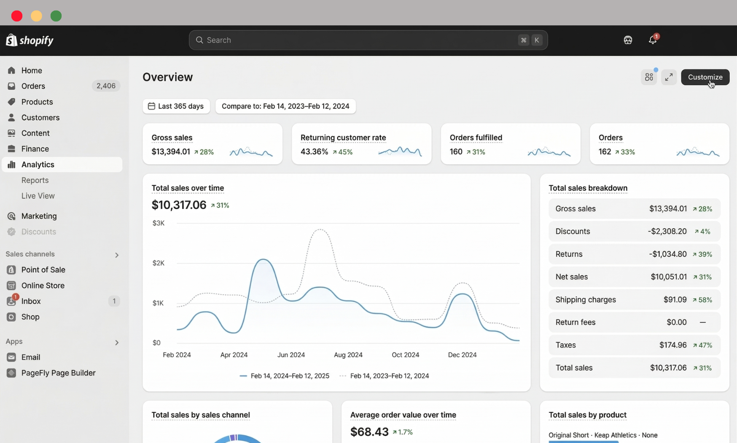Expand the Apps section
The image size is (737, 443).
pyautogui.click(x=117, y=342)
